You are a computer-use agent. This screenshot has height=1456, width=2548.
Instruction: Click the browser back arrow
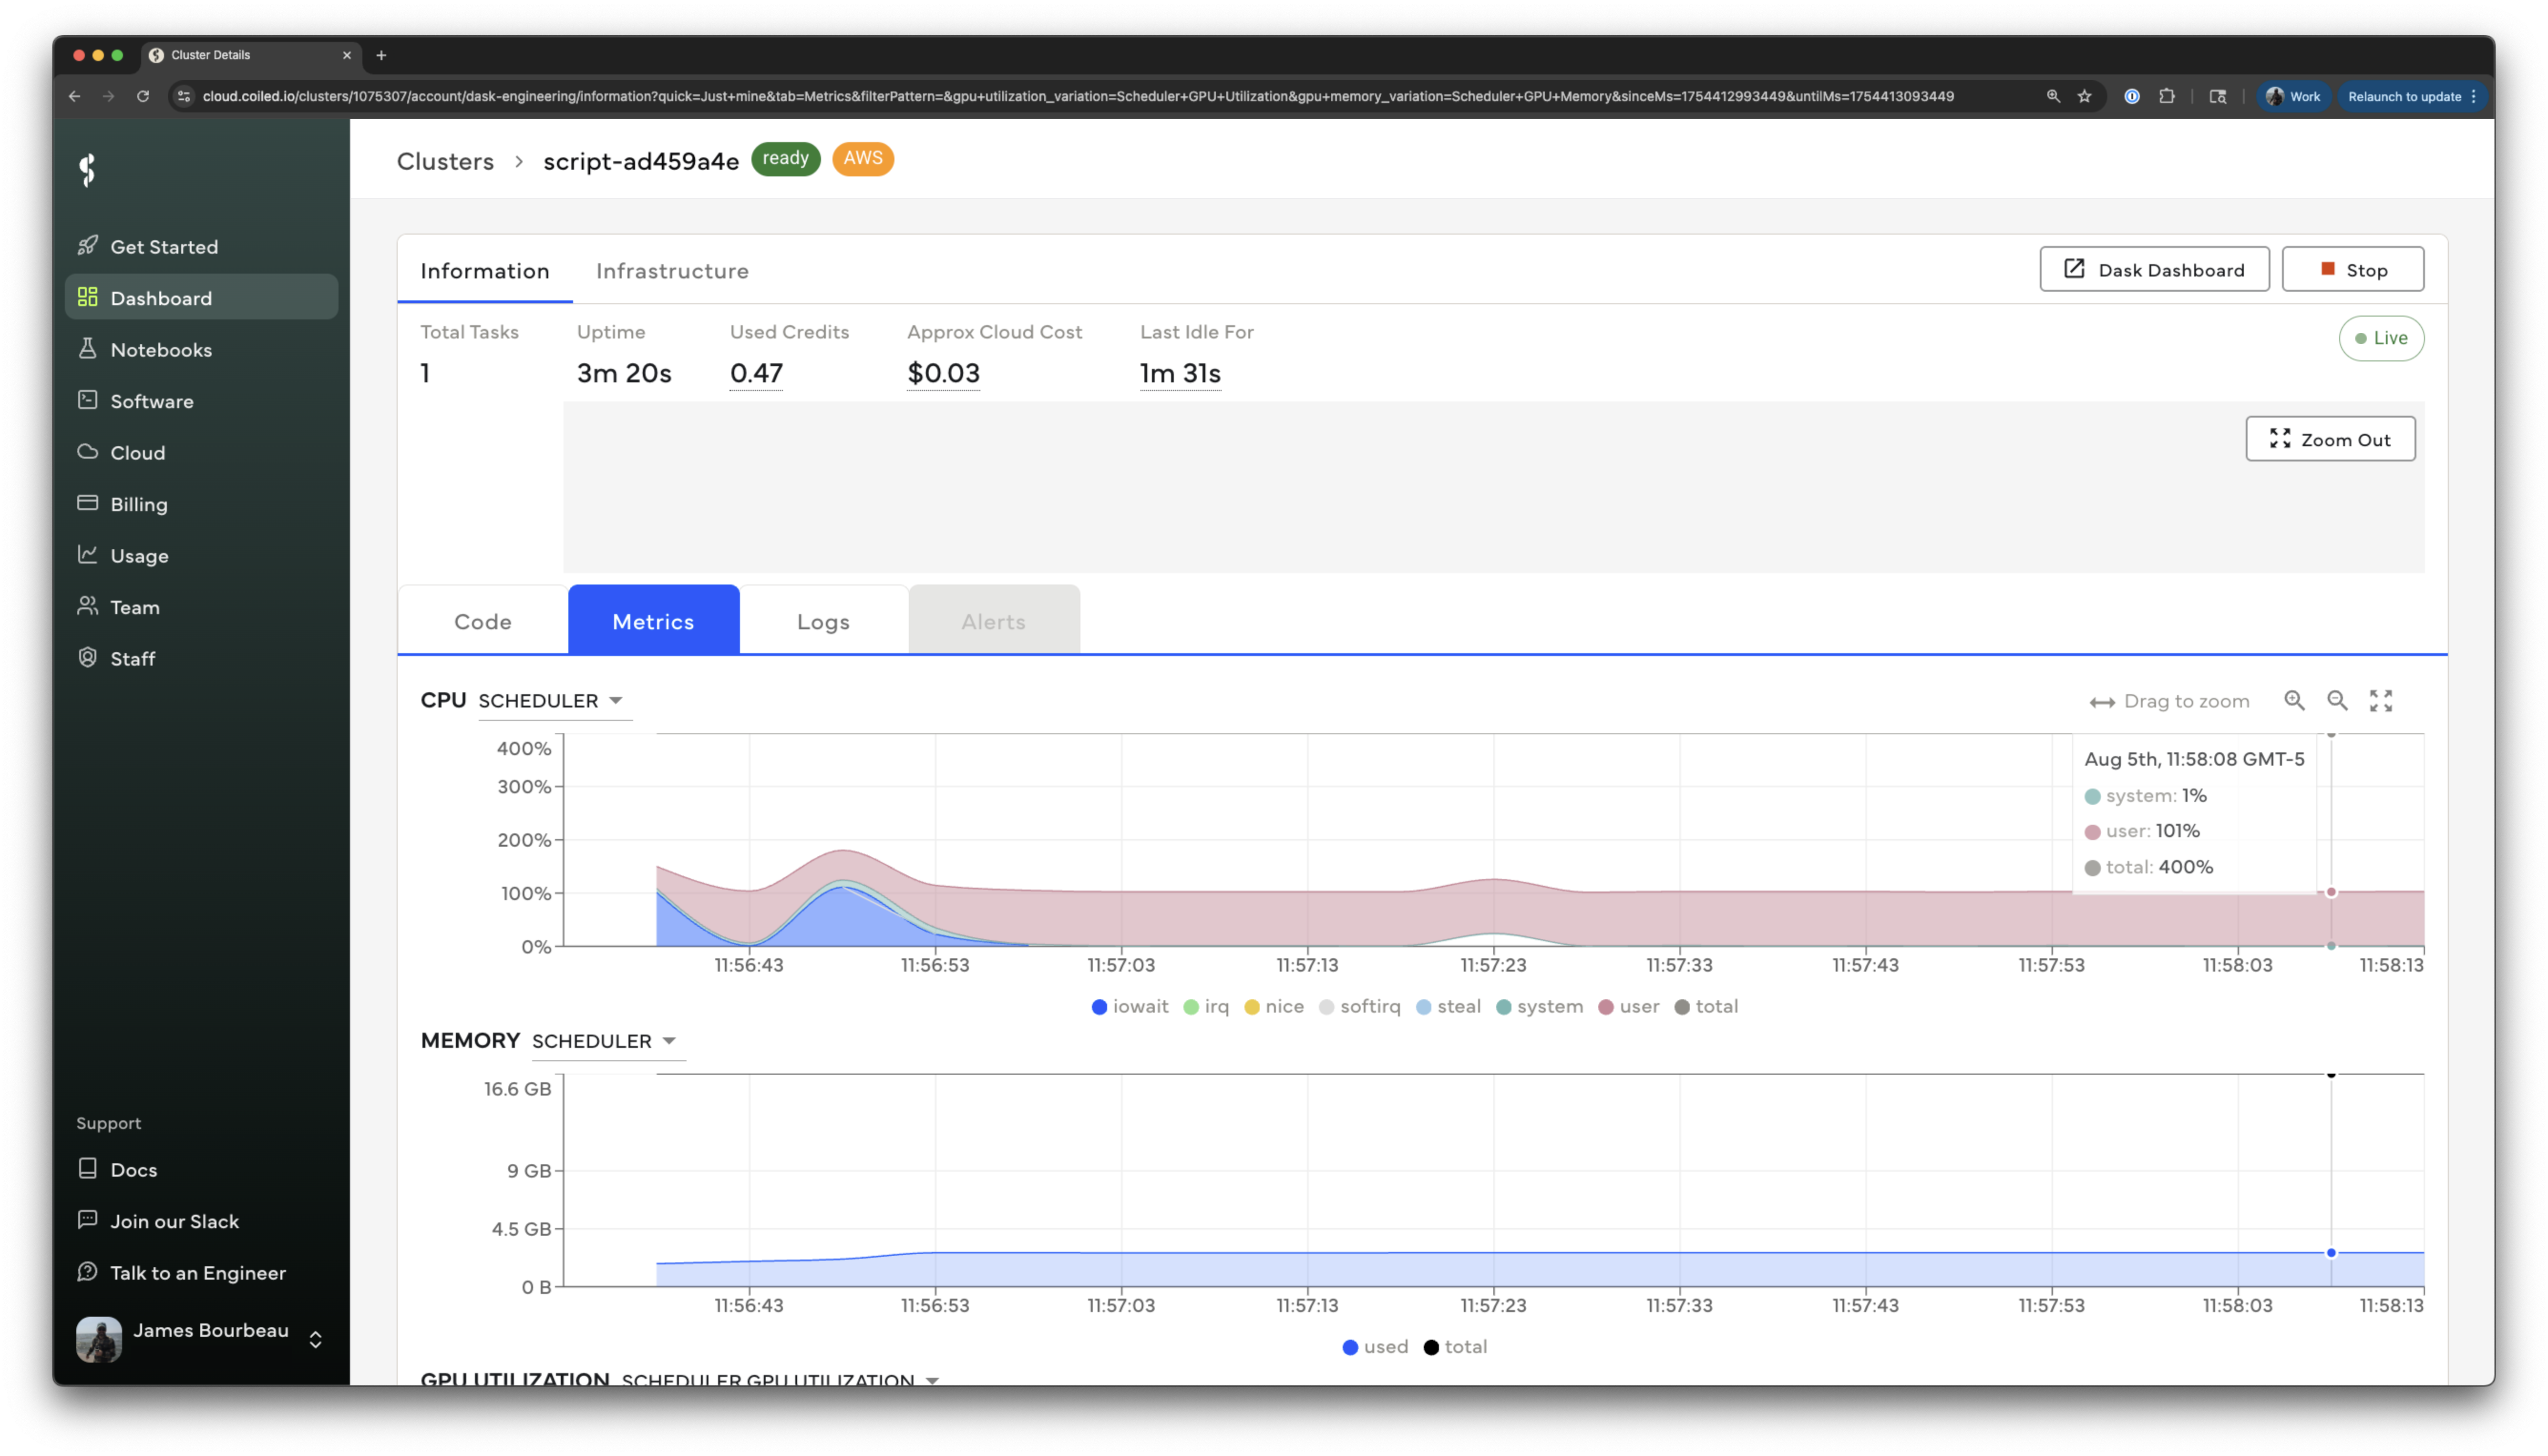75,96
